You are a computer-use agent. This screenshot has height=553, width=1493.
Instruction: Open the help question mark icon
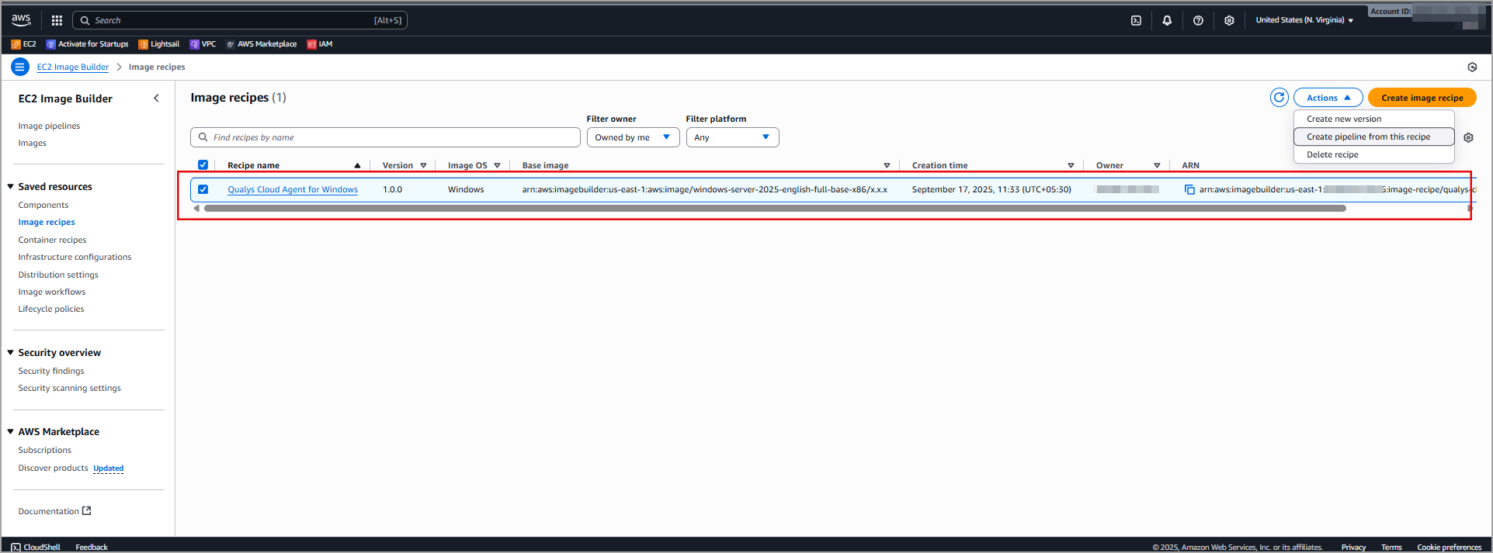[x=1198, y=20]
